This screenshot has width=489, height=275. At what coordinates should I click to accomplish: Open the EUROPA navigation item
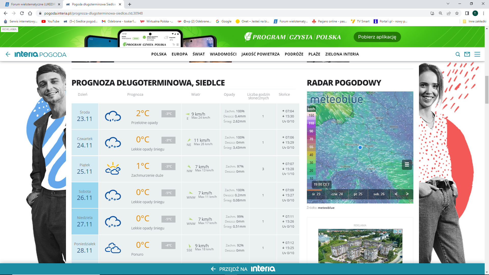tap(179, 54)
